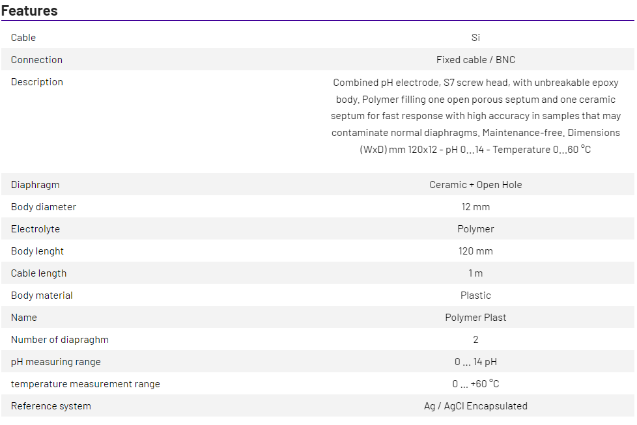637x425 pixels.
Task: Select the '0 ... 14 pH' value
Action: click(x=475, y=362)
